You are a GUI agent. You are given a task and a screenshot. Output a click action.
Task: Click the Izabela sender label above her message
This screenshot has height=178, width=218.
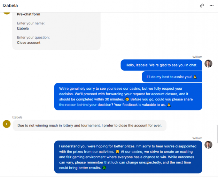[x=17, y=117]
